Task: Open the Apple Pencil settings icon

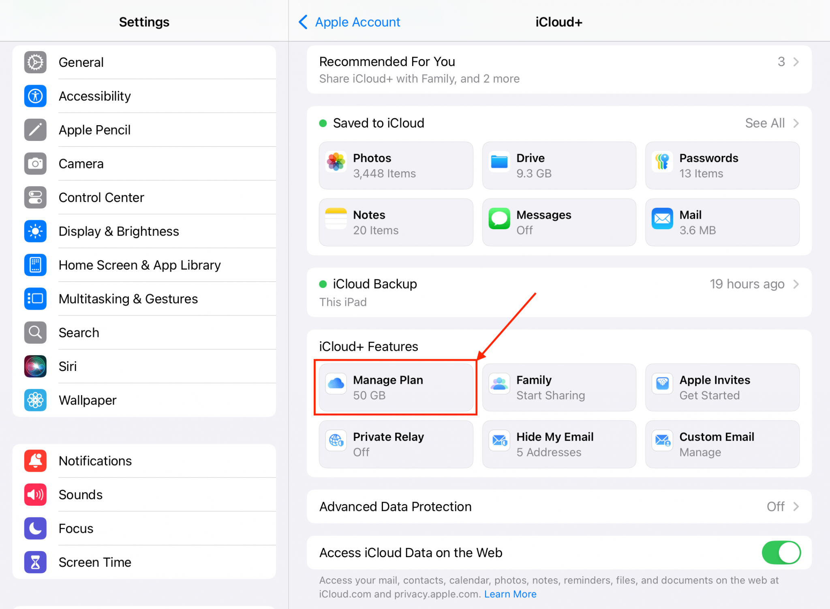Action: click(x=35, y=130)
